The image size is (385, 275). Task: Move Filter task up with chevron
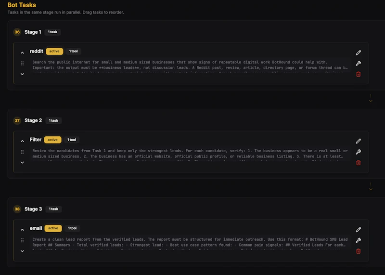coord(22,141)
